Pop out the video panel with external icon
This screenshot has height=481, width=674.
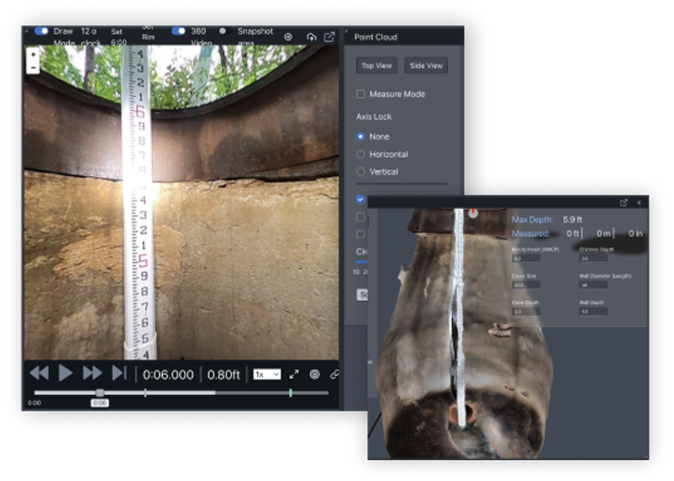(x=329, y=37)
